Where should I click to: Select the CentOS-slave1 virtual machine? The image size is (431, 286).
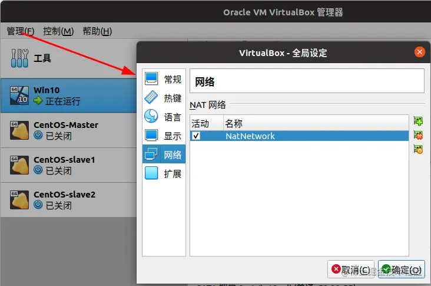coord(69,165)
